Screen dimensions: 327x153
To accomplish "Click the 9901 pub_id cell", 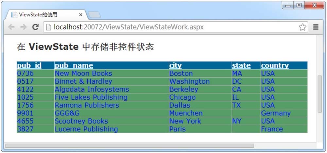I will point(35,113).
